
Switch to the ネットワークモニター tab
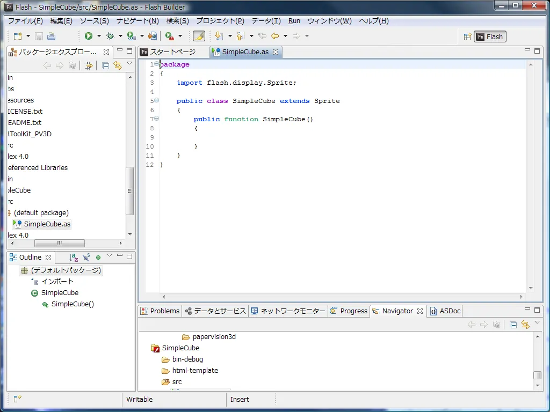[x=288, y=311]
